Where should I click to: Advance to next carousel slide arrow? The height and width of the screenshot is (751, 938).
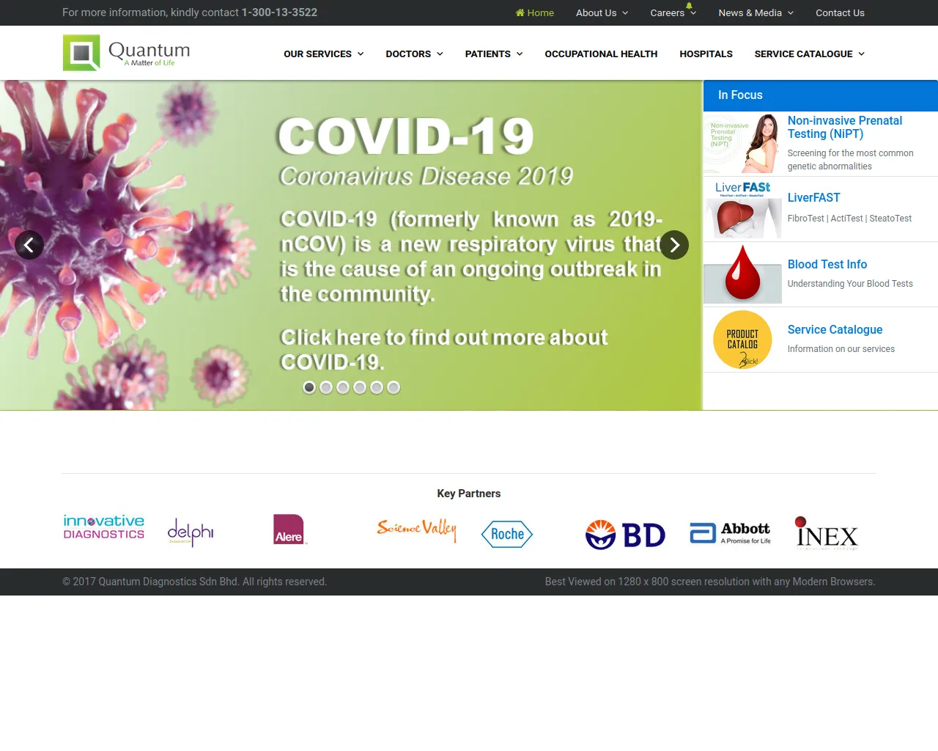[674, 245]
